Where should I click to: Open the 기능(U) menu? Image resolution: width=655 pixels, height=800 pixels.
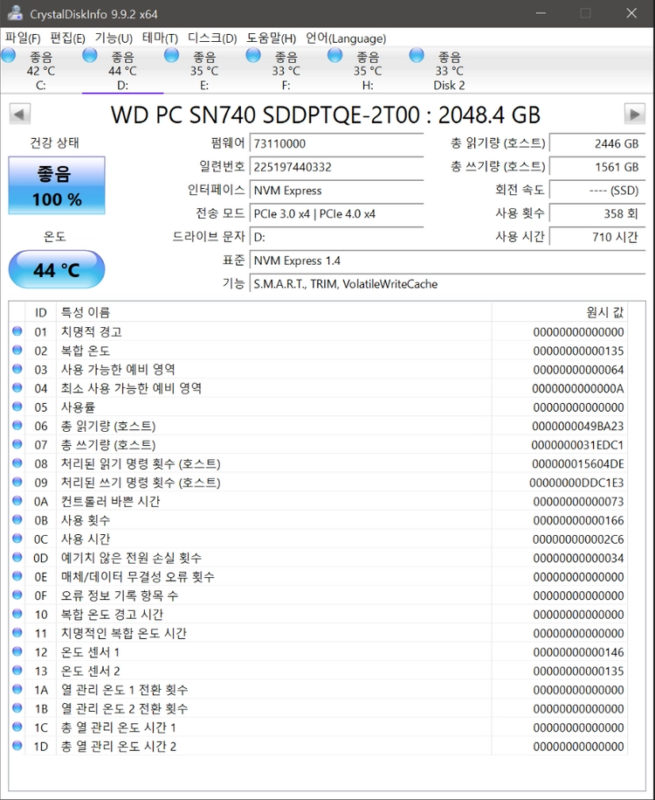[114, 38]
